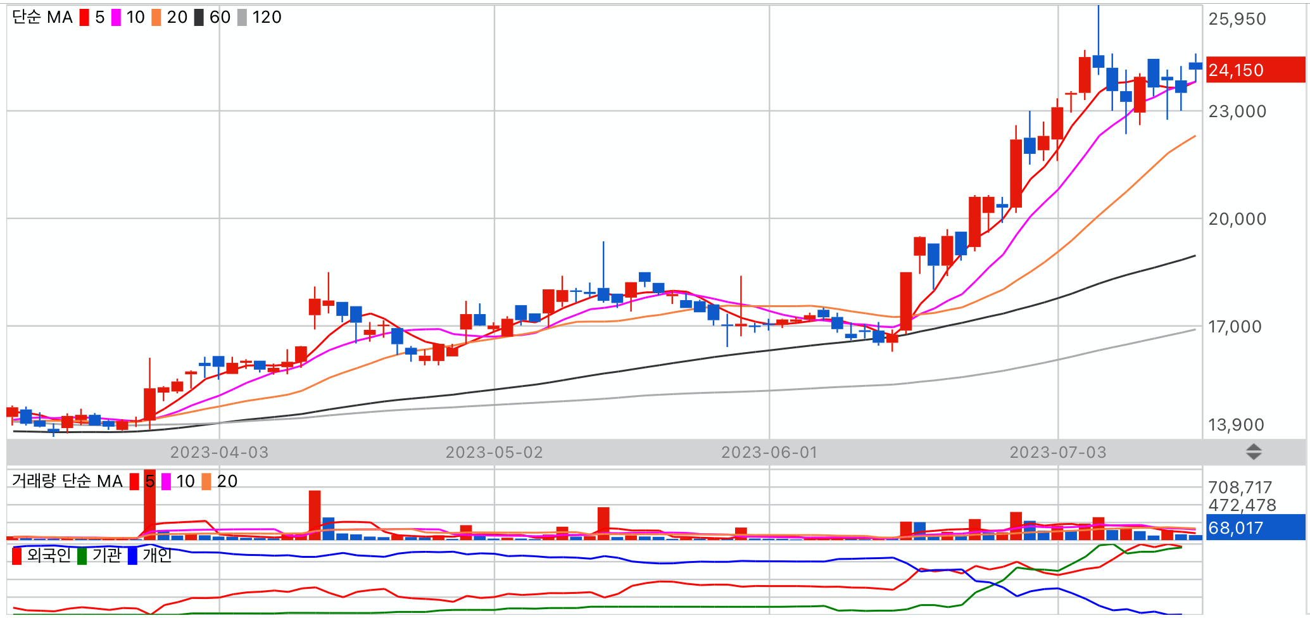1310x618 pixels.
Task: Click the 25,950 price axis label
Action: 1237,19
